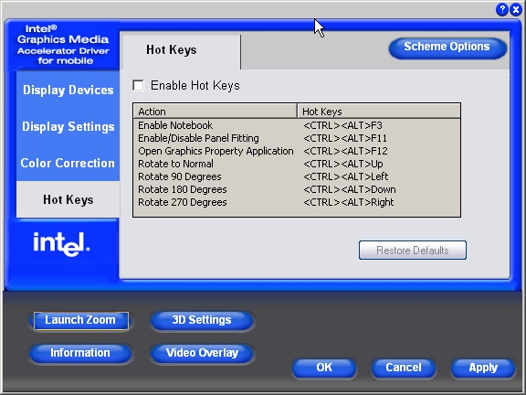Select Open Graphics Property Application row
Image resolution: width=526 pixels, height=395 pixels.
(297, 151)
